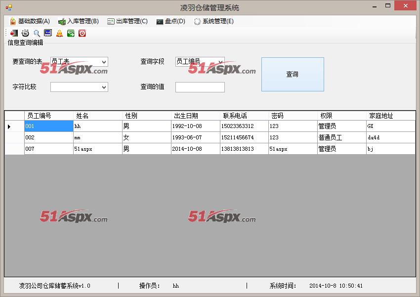
Task: Click the 查询的值 input field
Action: click(x=200, y=87)
